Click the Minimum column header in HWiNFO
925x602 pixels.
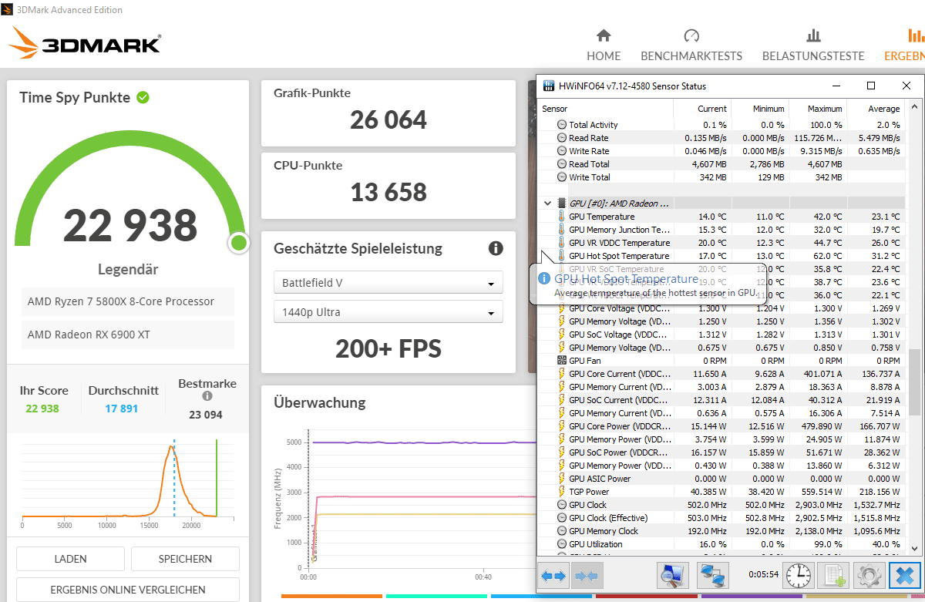[760, 109]
